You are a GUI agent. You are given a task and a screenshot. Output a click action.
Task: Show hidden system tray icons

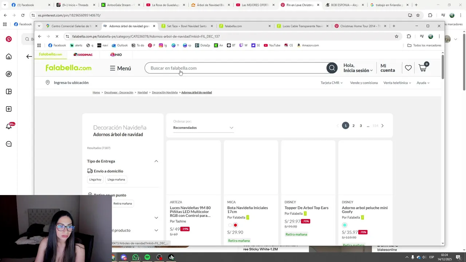(x=407, y=257)
